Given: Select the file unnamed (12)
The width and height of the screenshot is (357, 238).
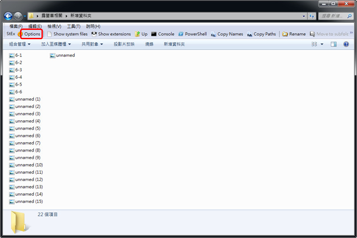Looking at the screenshot, I should 26,180.
